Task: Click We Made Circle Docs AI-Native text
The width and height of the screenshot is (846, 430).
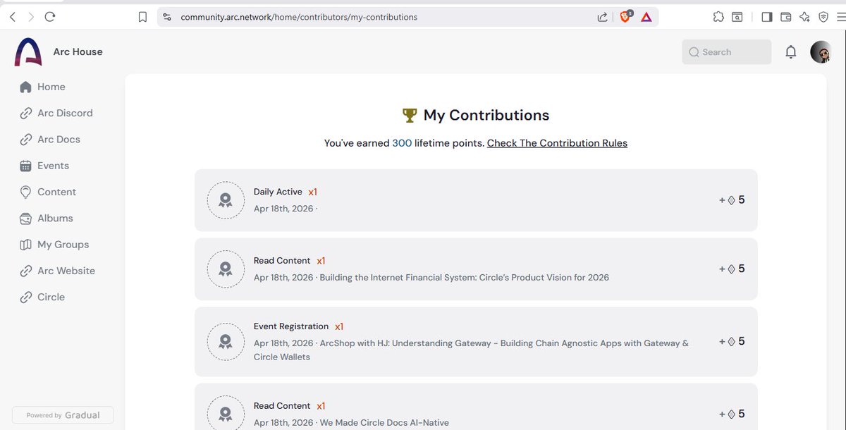Action: [x=384, y=423]
